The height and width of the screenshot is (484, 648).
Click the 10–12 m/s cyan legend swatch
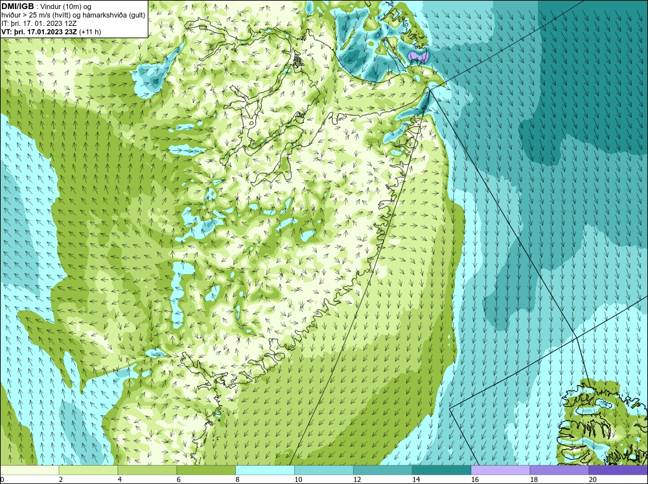(323, 470)
